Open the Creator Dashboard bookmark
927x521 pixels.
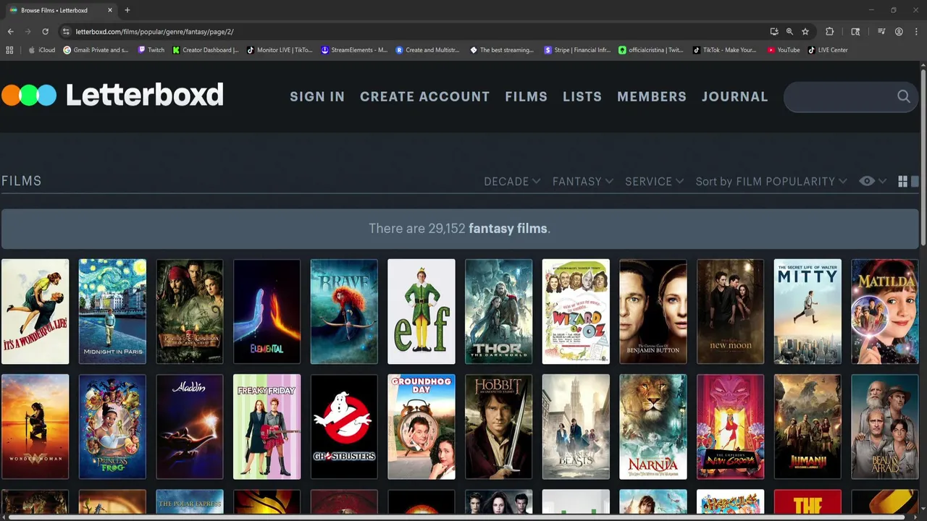(206, 50)
